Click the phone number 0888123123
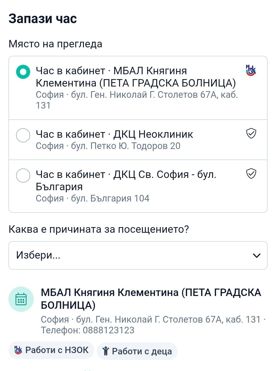Image resolution: width=276 pixels, height=371 pixels. [109, 330]
